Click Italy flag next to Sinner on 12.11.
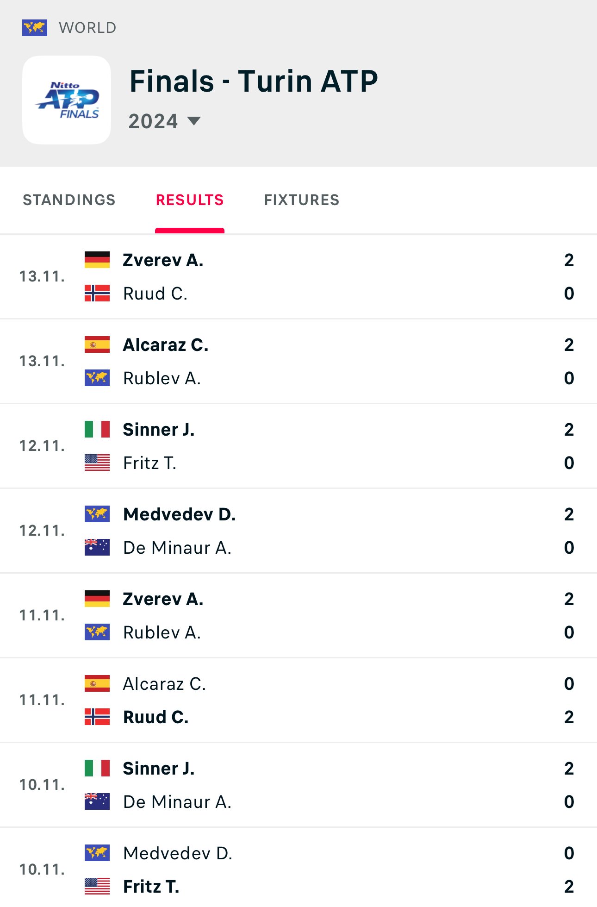597x907 pixels. [97, 429]
